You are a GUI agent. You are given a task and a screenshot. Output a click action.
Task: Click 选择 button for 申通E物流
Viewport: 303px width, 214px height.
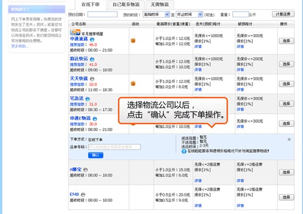point(286,124)
